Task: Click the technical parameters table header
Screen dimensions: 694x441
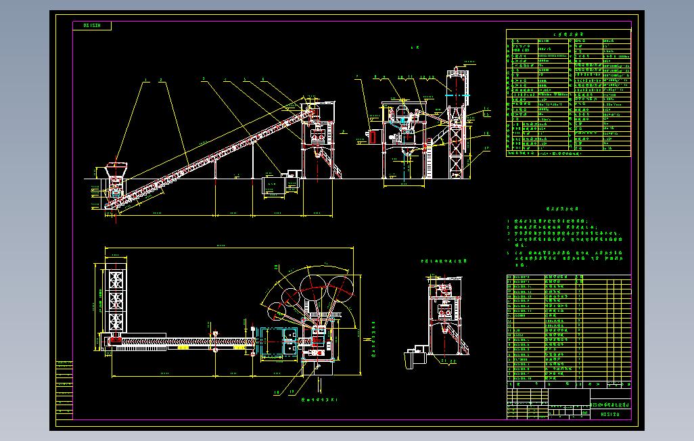Action: [x=568, y=34]
